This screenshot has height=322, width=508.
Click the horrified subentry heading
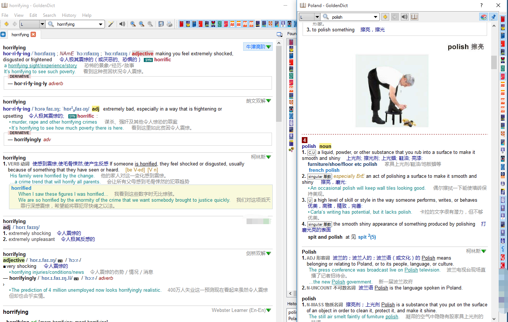pyautogui.click(x=21, y=188)
